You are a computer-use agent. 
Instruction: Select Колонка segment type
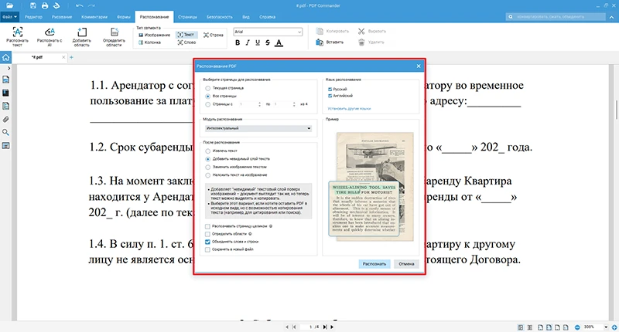149,42
